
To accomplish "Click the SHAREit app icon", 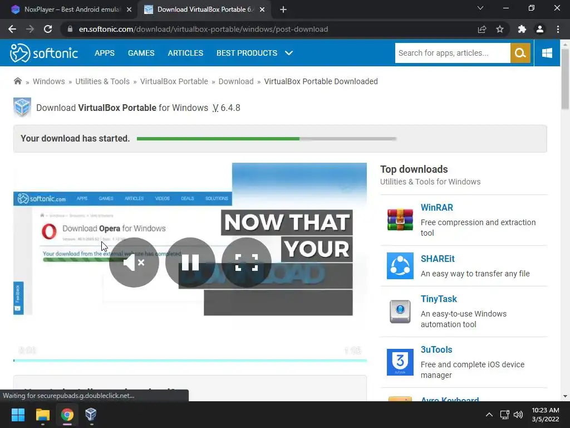I will [400, 266].
